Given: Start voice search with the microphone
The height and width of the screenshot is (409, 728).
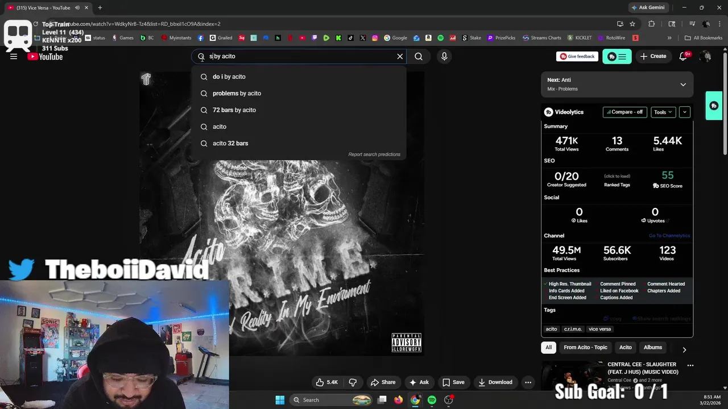Looking at the screenshot, I should pos(444,56).
